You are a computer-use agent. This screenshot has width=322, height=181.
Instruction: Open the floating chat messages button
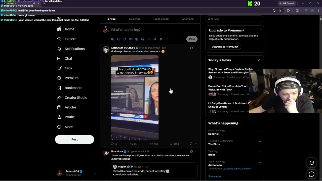coord(311,174)
